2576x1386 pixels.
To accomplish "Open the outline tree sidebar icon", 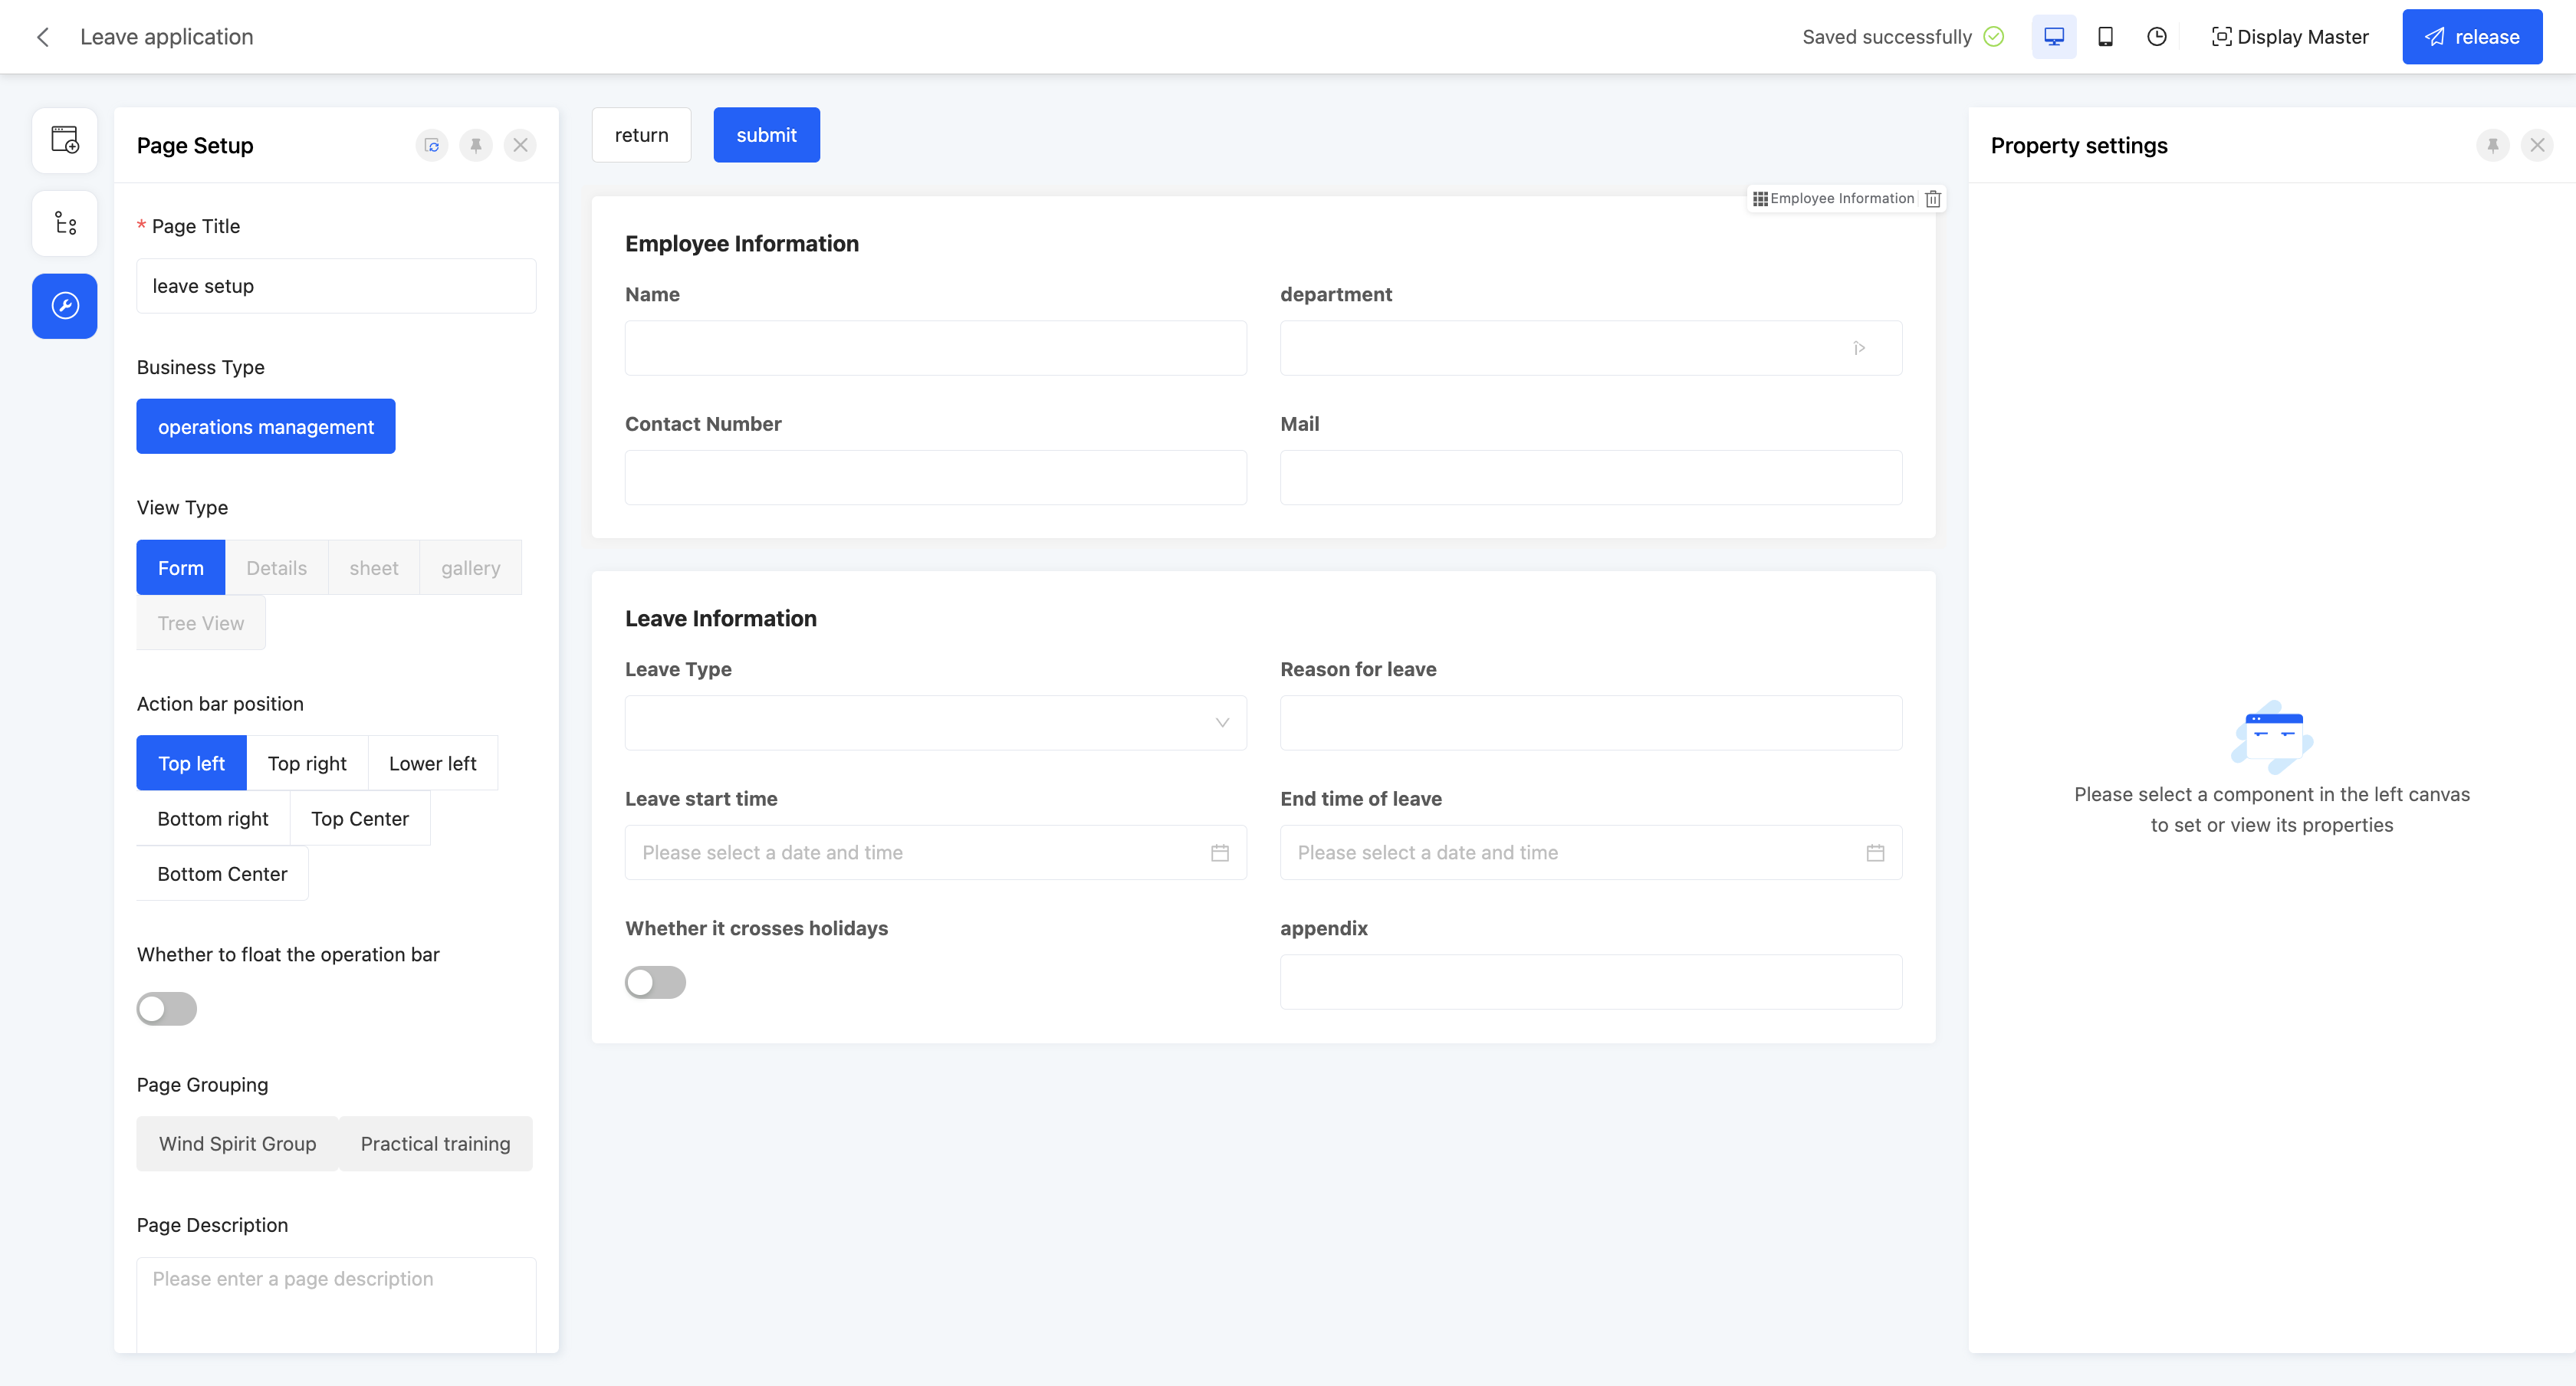I will [x=65, y=223].
